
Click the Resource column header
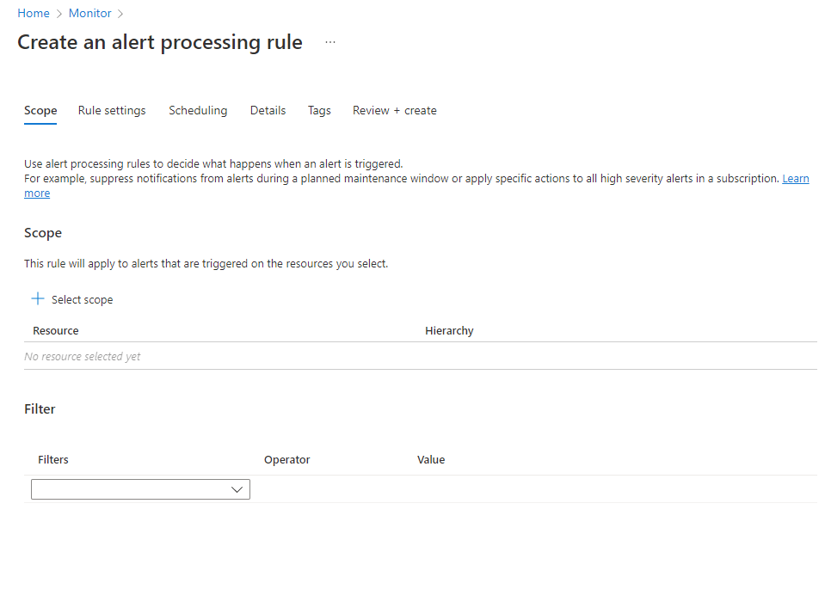pyautogui.click(x=56, y=330)
